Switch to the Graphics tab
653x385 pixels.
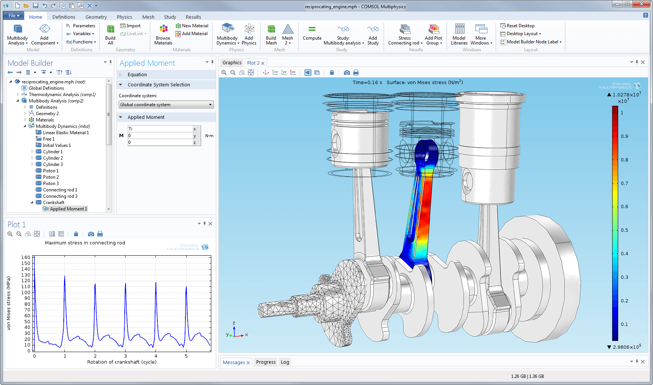pos(232,63)
